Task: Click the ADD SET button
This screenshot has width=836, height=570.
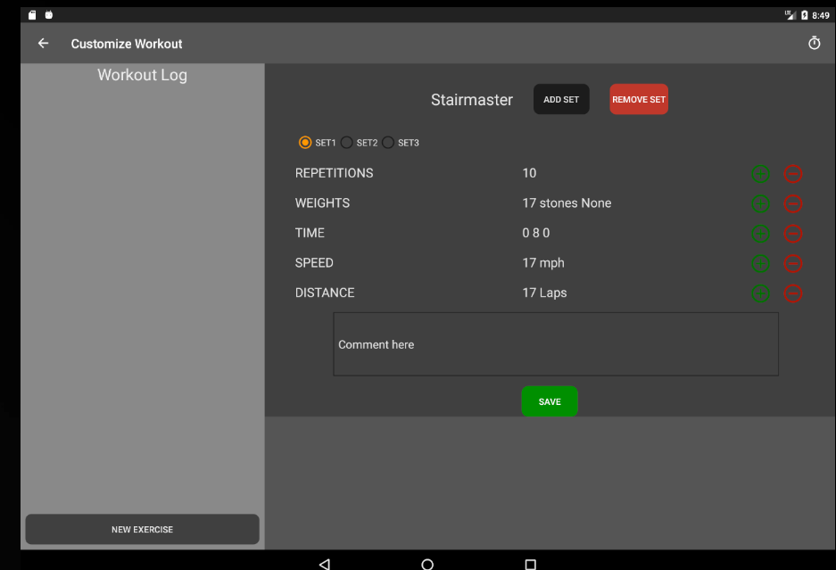Action: [x=561, y=99]
